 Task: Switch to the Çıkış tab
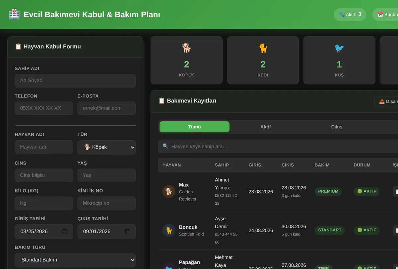[x=337, y=127]
